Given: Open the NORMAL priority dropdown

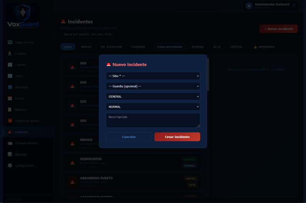Looking at the screenshot, I should [x=153, y=107].
